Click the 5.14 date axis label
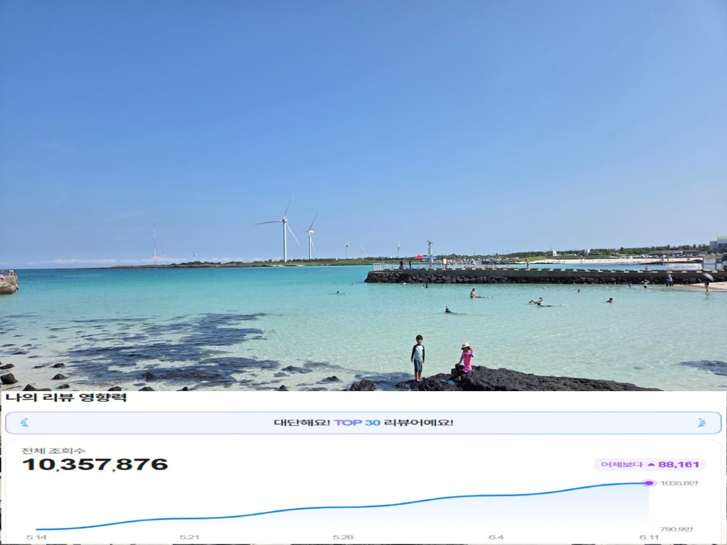The width and height of the screenshot is (727, 545). coord(35,537)
